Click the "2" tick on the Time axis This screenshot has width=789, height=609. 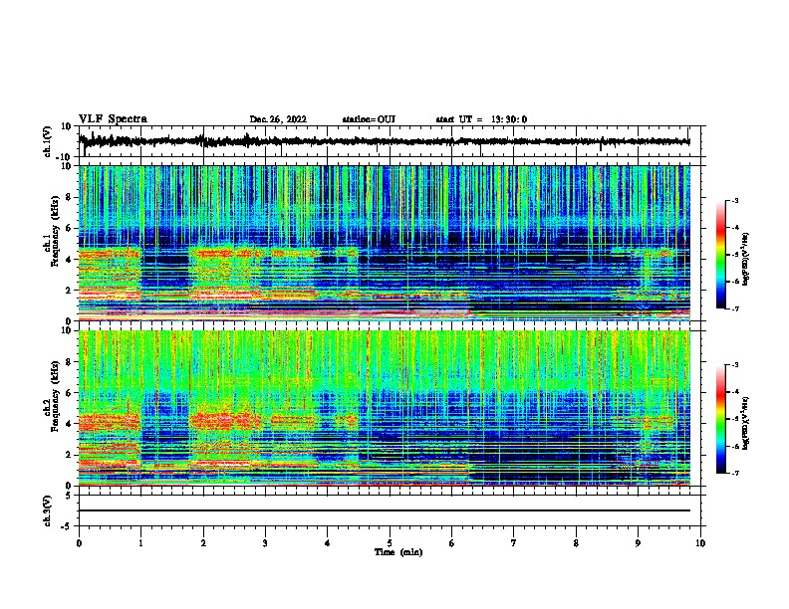tap(203, 543)
